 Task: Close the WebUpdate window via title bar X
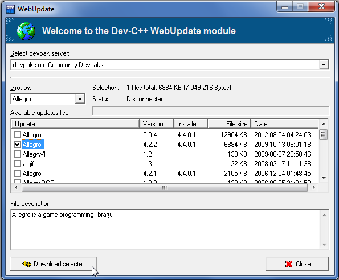click(321, 7)
